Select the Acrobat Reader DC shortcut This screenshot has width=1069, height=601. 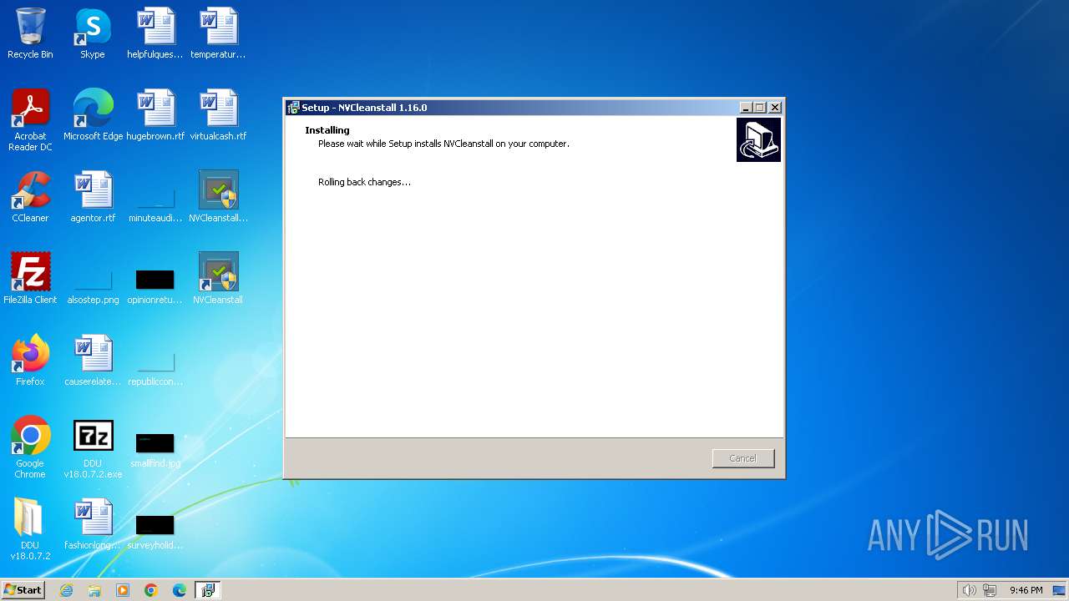pyautogui.click(x=30, y=120)
